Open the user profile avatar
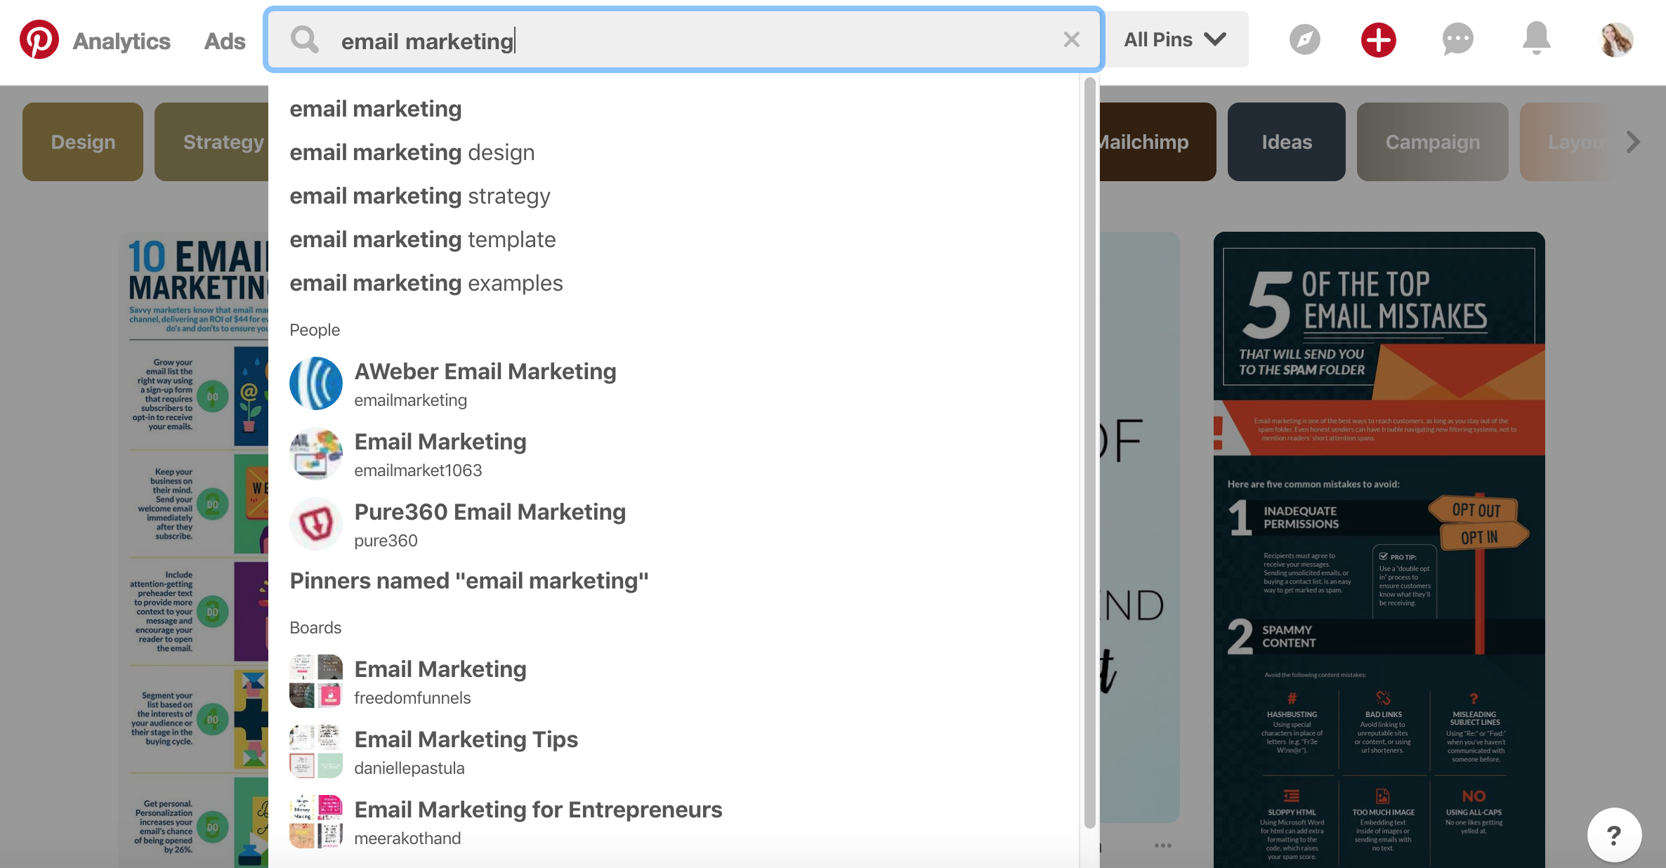The height and width of the screenshot is (868, 1666). tap(1616, 40)
